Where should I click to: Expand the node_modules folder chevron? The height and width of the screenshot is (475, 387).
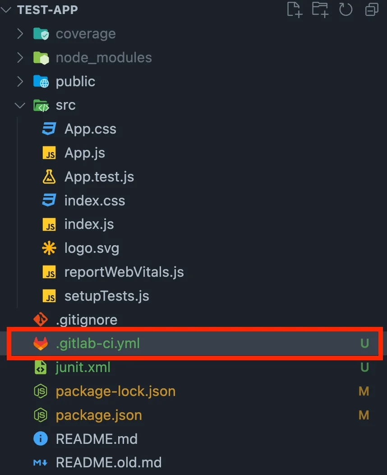click(20, 58)
